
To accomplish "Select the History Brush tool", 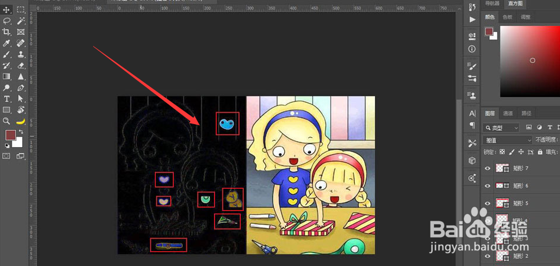I will 6,65.
